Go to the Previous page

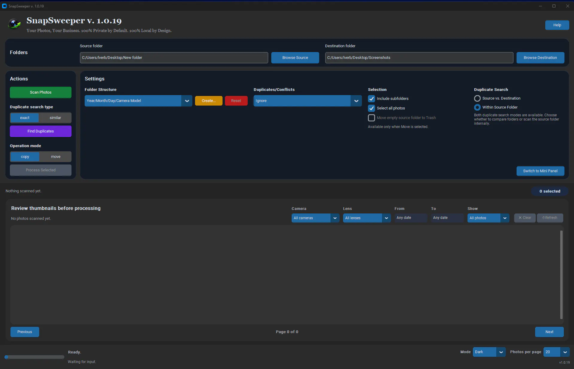[25, 332]
